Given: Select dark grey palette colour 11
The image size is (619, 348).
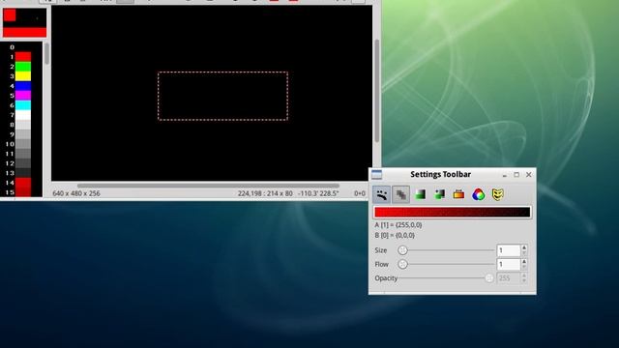Looking at the screenshot, I should pos(23,154).
